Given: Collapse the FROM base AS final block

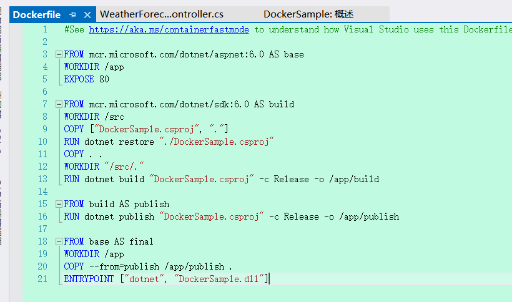Looking at the screenshot, I should point(59,241).
